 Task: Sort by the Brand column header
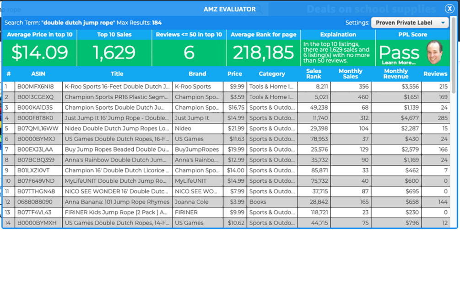pos(197,74)
